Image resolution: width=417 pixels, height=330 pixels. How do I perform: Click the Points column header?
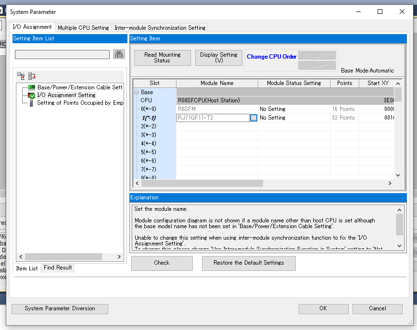344,83
